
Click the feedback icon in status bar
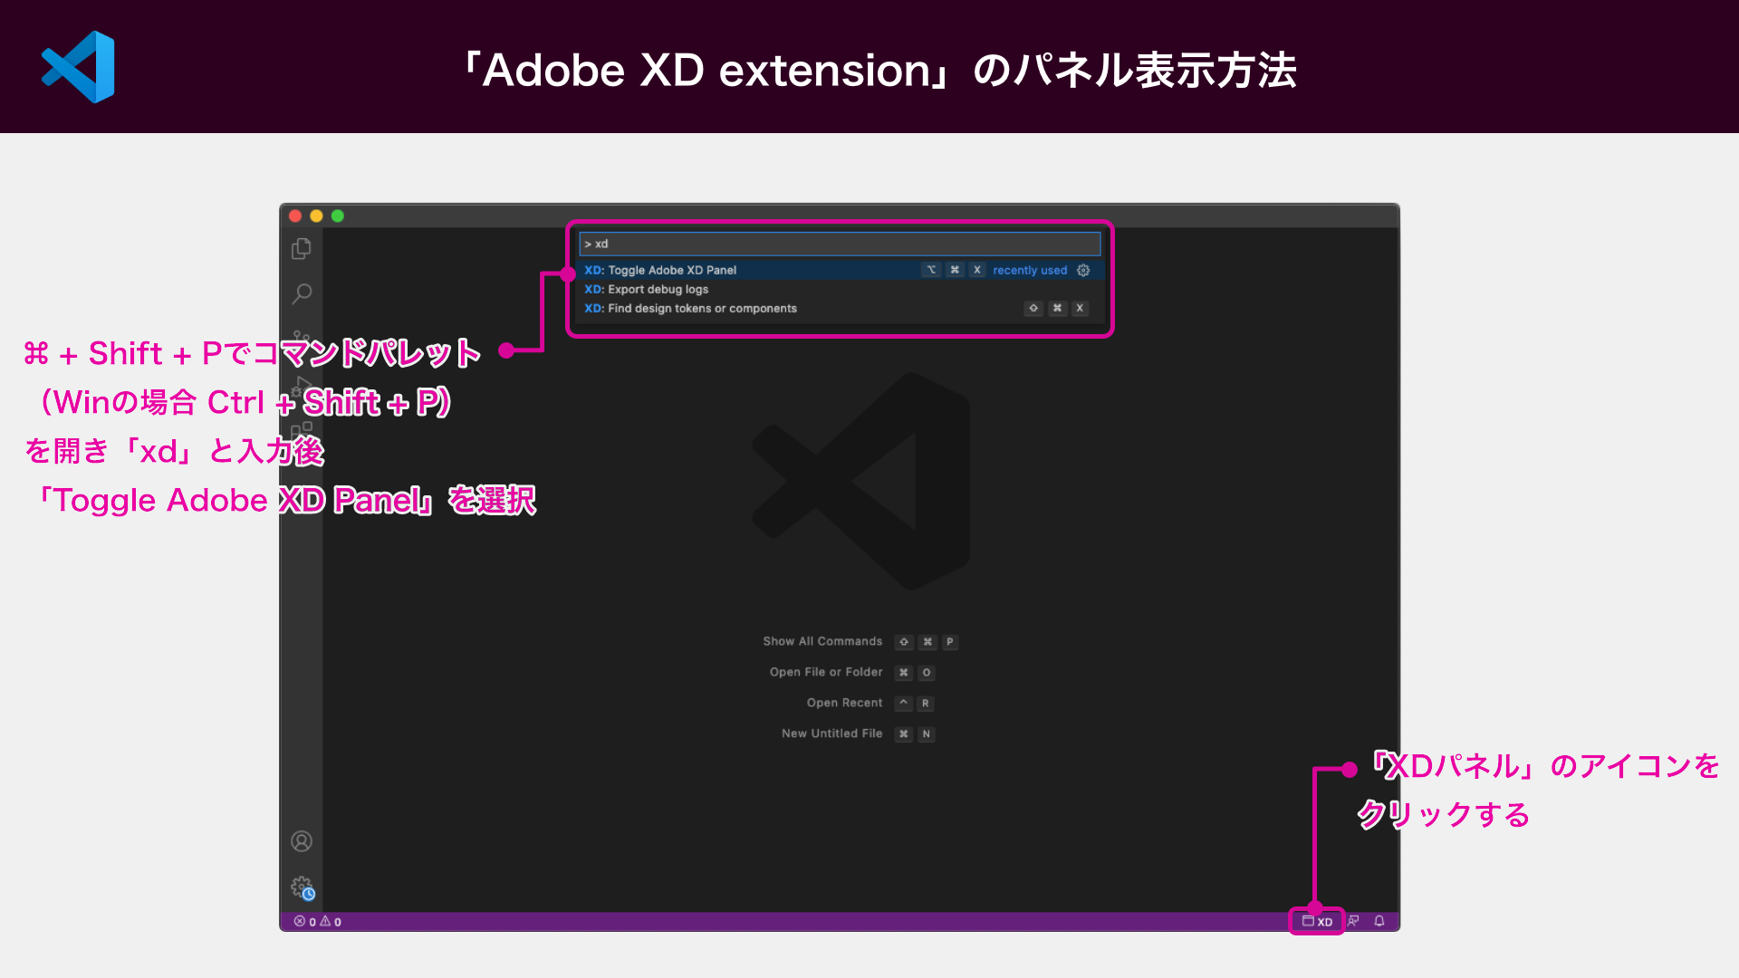pos(1353,921)
